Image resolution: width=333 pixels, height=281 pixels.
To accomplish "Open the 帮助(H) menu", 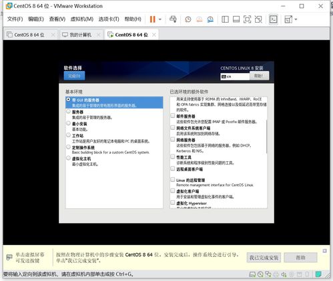I will pyautogui.click(x=133, y=19).
